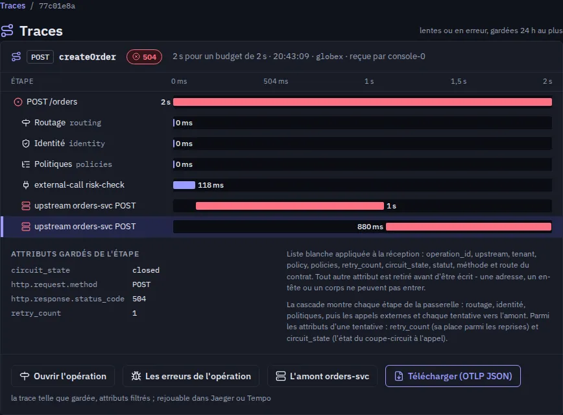Viewport: 563px width, 415px height.
Task: Click Ouvrir l'opération button
Action: 63,376
